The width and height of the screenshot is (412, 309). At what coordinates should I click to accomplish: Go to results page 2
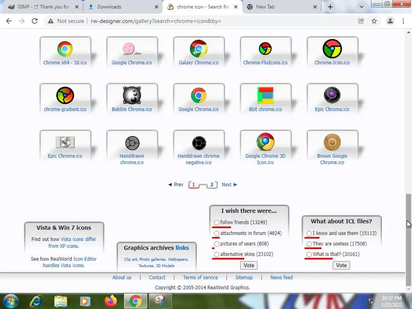click(x=212, y=184)
